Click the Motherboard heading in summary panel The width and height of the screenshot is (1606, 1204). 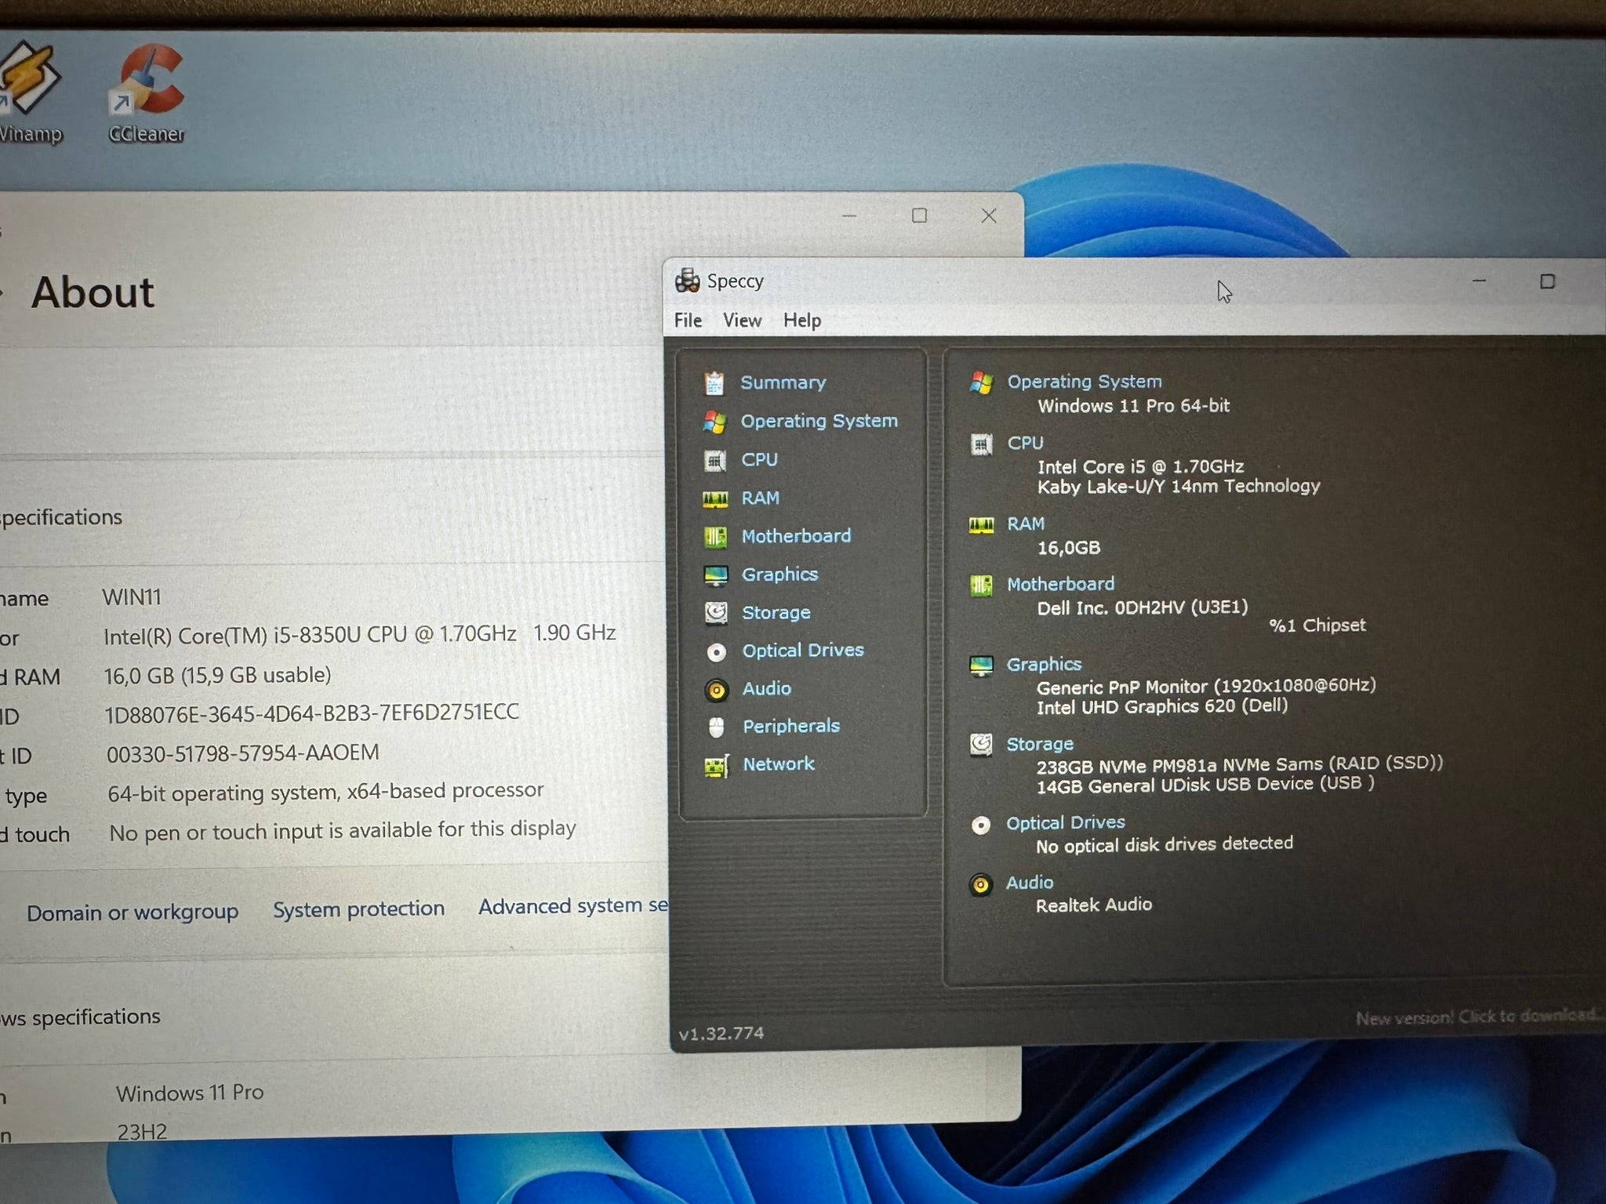click(1060, 584)
